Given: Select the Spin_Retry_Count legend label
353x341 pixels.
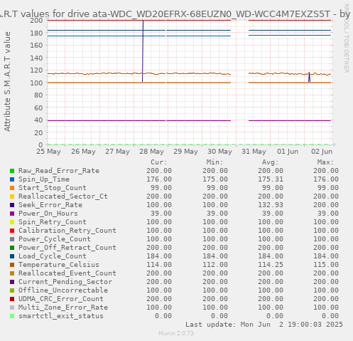Looking at the screenshot, I should pyautogui.click(x=53, y=222).
